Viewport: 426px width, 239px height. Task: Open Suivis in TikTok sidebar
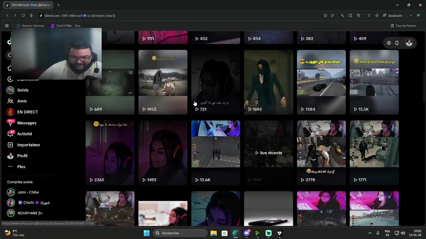23,90
